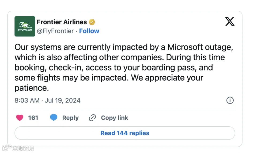Follow the FlyFrontier account
This screenshot has width=257, height=153.
(89, 31)
